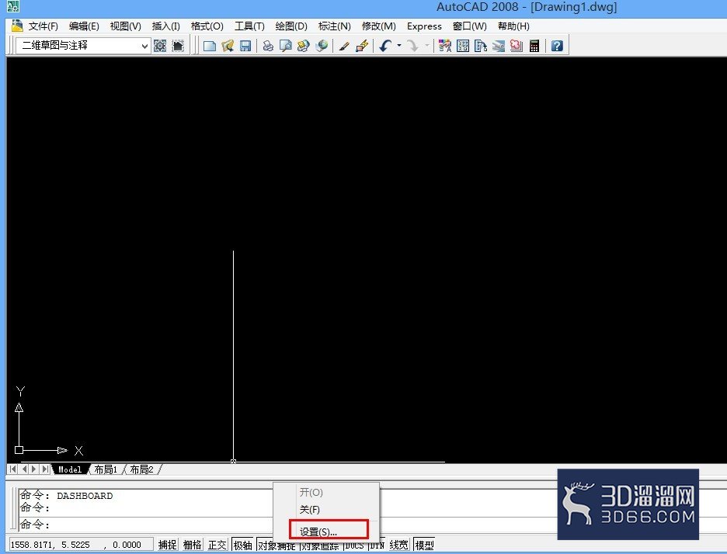The image size is (727, 554).
Task: Undo the last action with the arrow icon
Action: [x=385, y=46]
